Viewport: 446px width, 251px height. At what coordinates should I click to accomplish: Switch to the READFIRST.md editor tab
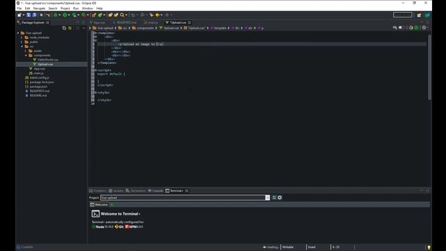(125, 22)
